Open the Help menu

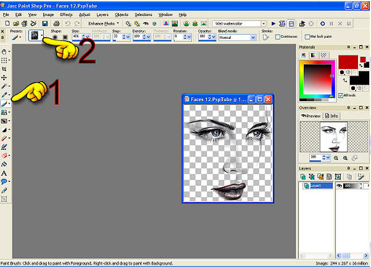click(183, 15)
